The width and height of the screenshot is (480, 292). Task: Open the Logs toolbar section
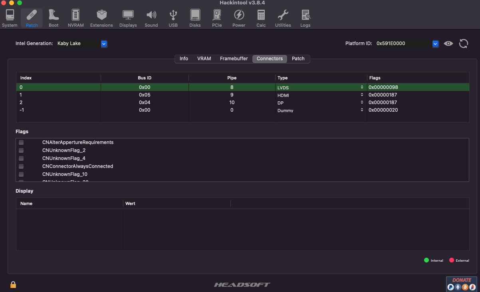pyautogui.click(x=305, y=18)
